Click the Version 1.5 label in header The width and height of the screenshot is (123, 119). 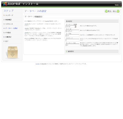coord(118,5)
